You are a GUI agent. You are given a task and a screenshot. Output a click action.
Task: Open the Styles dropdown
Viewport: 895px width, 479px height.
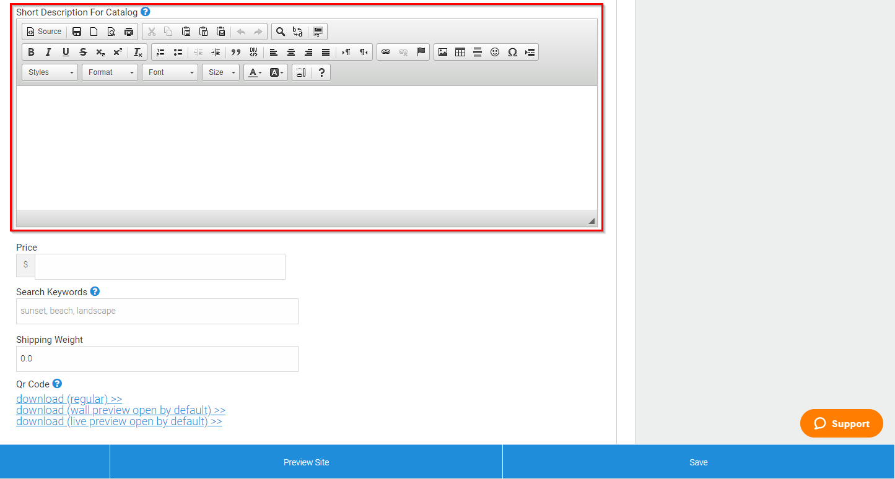50,72
